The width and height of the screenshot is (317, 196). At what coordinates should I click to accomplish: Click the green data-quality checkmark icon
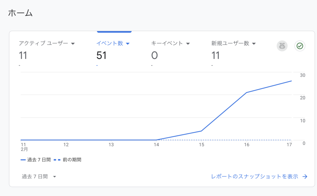click(x=299, y=46)
